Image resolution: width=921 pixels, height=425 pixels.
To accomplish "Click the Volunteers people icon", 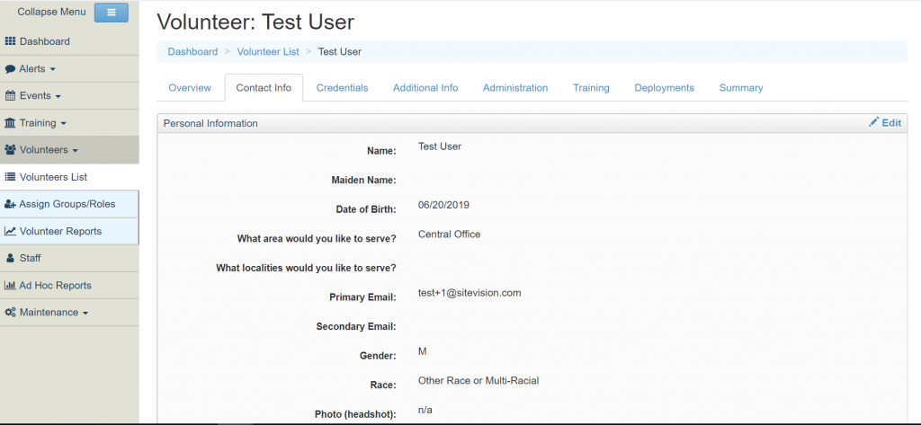I will pos(11,150).
